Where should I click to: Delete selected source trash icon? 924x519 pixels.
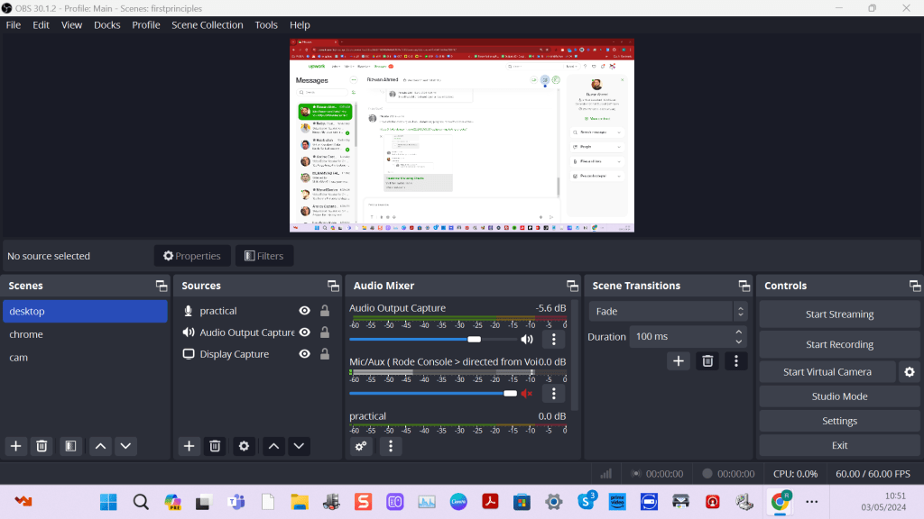215,446
